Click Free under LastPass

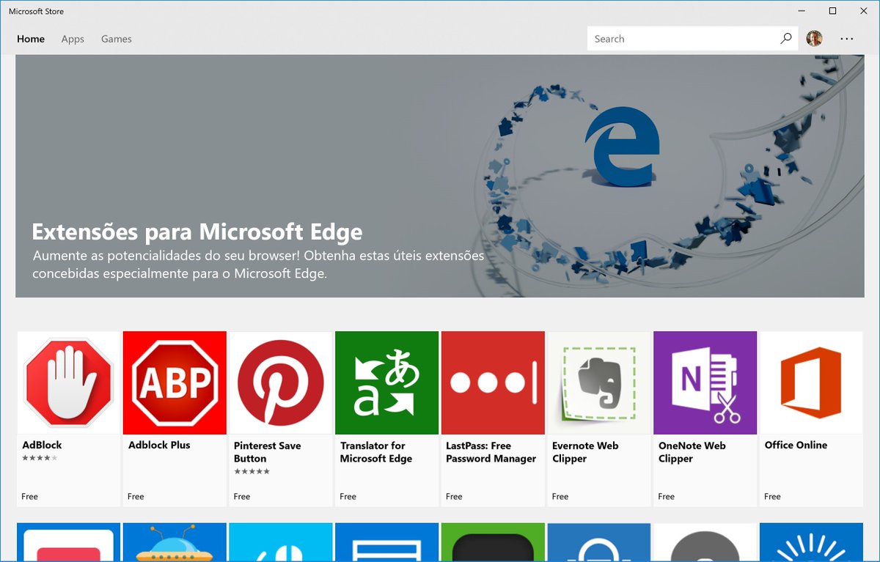pyautogui.click(x=454, y=496)
